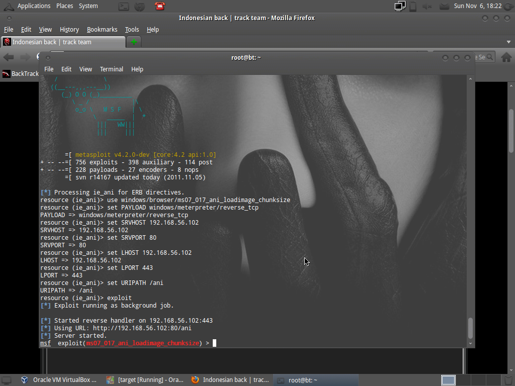Viewport: 515px width, 386px height.
Task: Select the Indonesian back | track team tab
Action: coord(63,42)
